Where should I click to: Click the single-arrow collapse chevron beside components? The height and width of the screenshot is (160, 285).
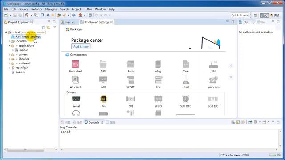click(231, 66)
